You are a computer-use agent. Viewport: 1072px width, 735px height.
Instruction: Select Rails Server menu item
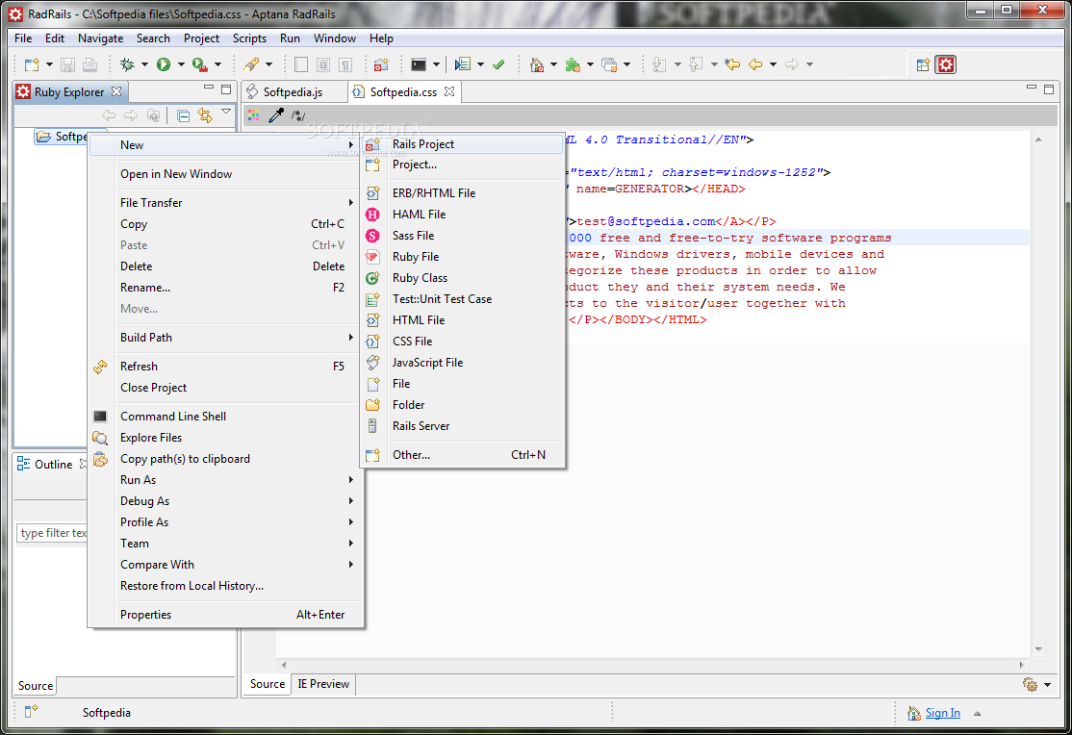click(x=462, y=426)
